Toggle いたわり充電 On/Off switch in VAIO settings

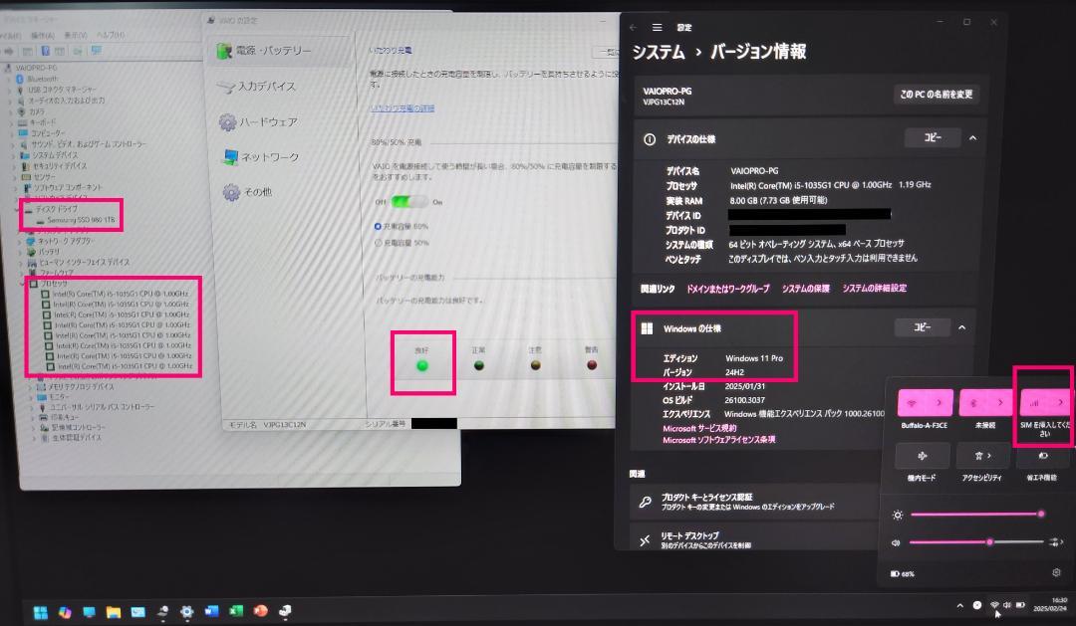408,202
